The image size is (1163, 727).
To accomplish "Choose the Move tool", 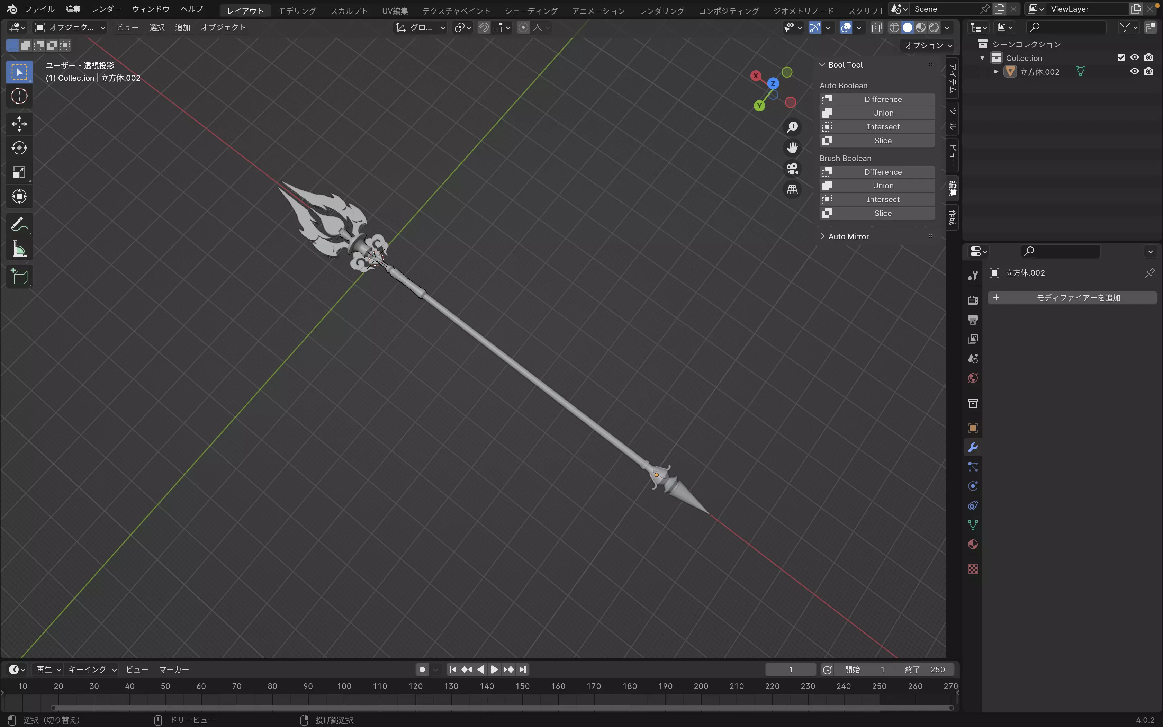I will coord(19,124).
